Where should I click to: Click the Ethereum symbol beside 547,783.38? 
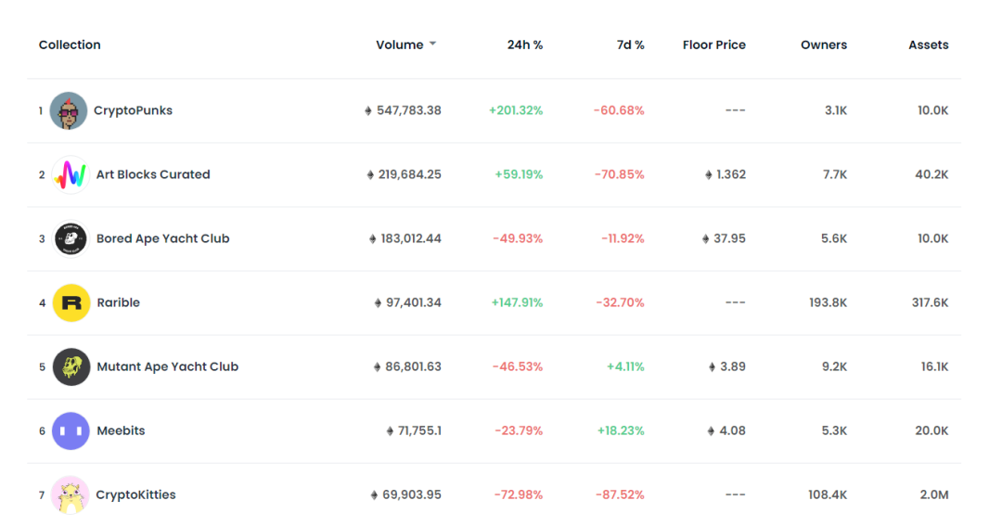[368, 110]
